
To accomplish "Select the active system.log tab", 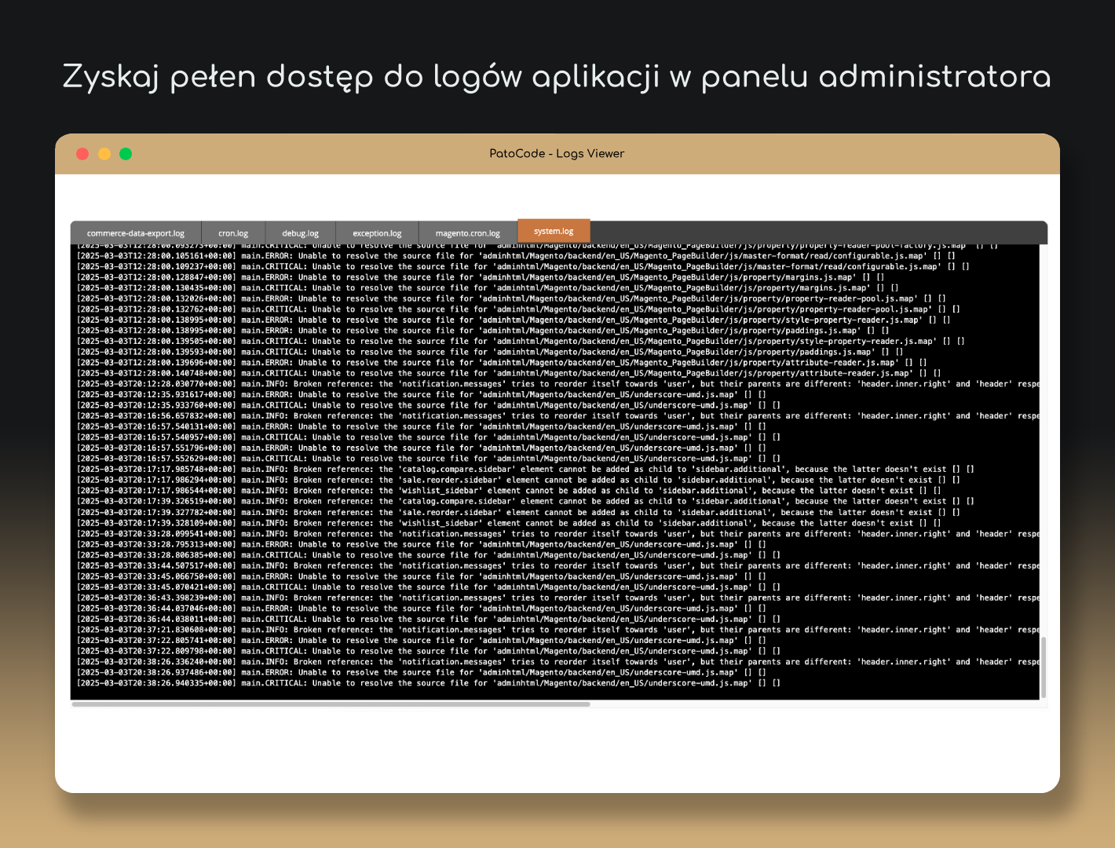I will click(x=554, y=230).
